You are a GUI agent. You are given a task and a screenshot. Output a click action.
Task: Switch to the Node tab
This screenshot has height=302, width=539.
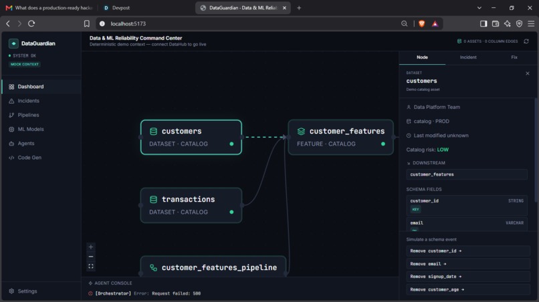point(422,57)
